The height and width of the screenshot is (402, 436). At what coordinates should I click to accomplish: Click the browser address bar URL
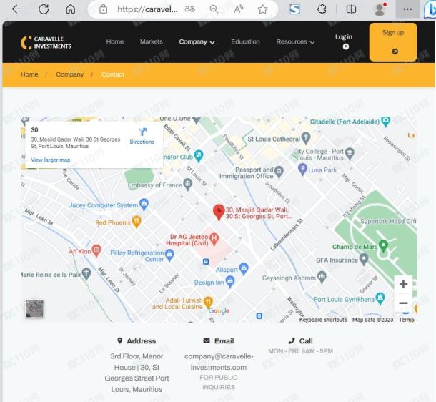tap(147, 9)
